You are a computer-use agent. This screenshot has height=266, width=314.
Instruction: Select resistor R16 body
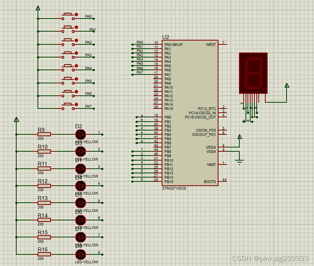pos(44,254)
